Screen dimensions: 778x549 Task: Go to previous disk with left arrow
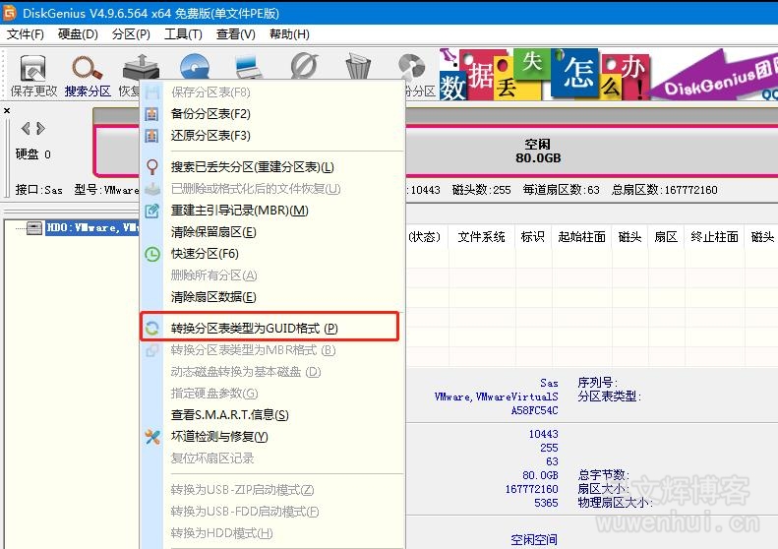click(x=26, y=128)
